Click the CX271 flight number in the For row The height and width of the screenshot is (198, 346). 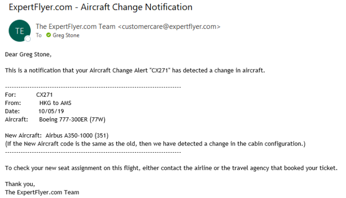(x=44, y=95)
